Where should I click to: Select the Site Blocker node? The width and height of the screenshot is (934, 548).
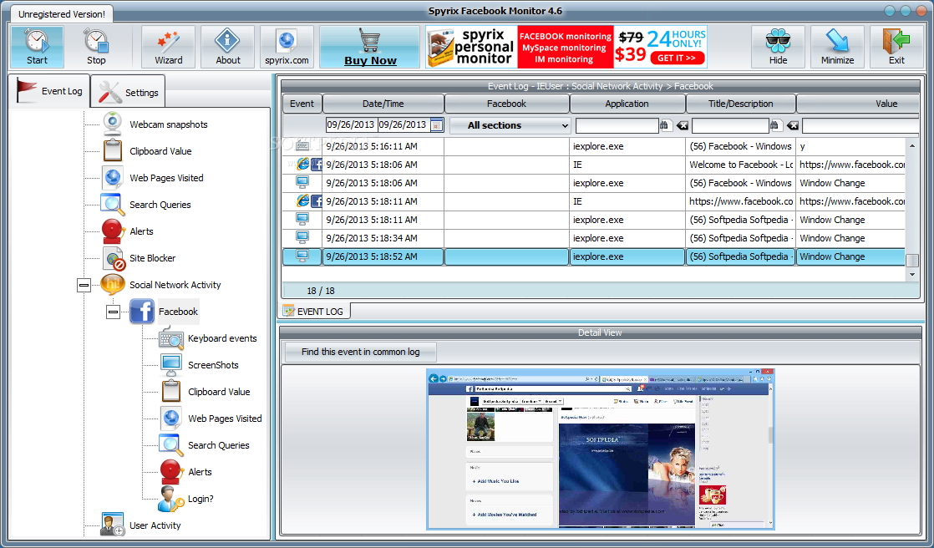pyautogui.click(x=153, y=258)
